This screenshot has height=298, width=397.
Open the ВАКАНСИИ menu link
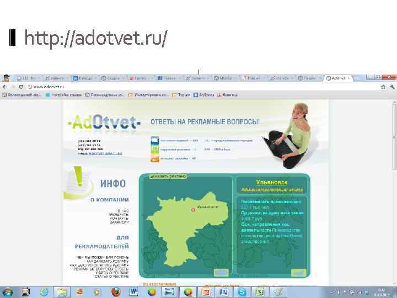(x=119, y=222)
